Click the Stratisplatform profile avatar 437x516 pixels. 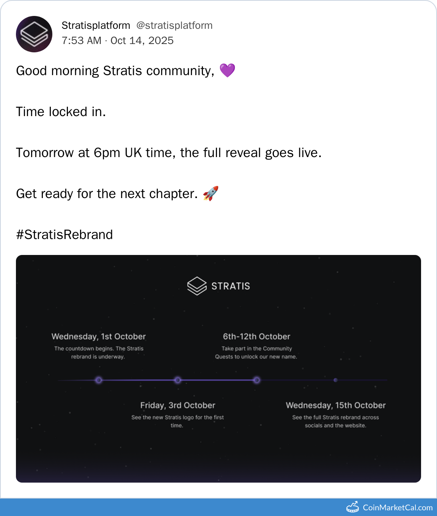tap(34, 34)
